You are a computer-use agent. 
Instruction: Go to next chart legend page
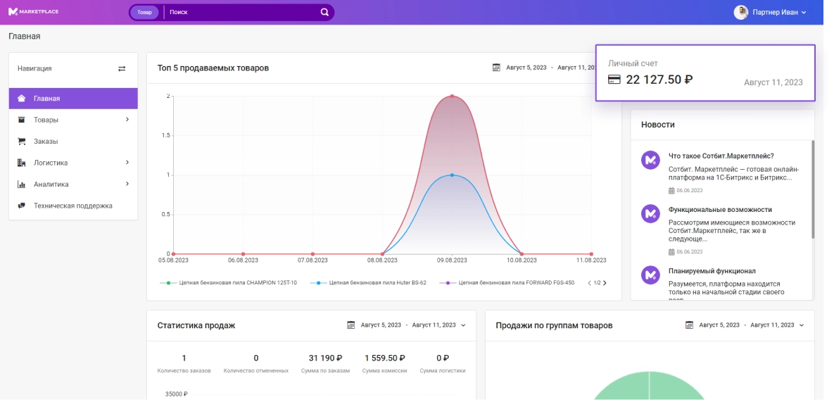click(605, 283)
